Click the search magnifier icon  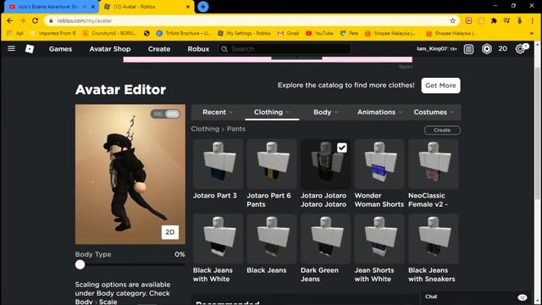click(224, 49)
